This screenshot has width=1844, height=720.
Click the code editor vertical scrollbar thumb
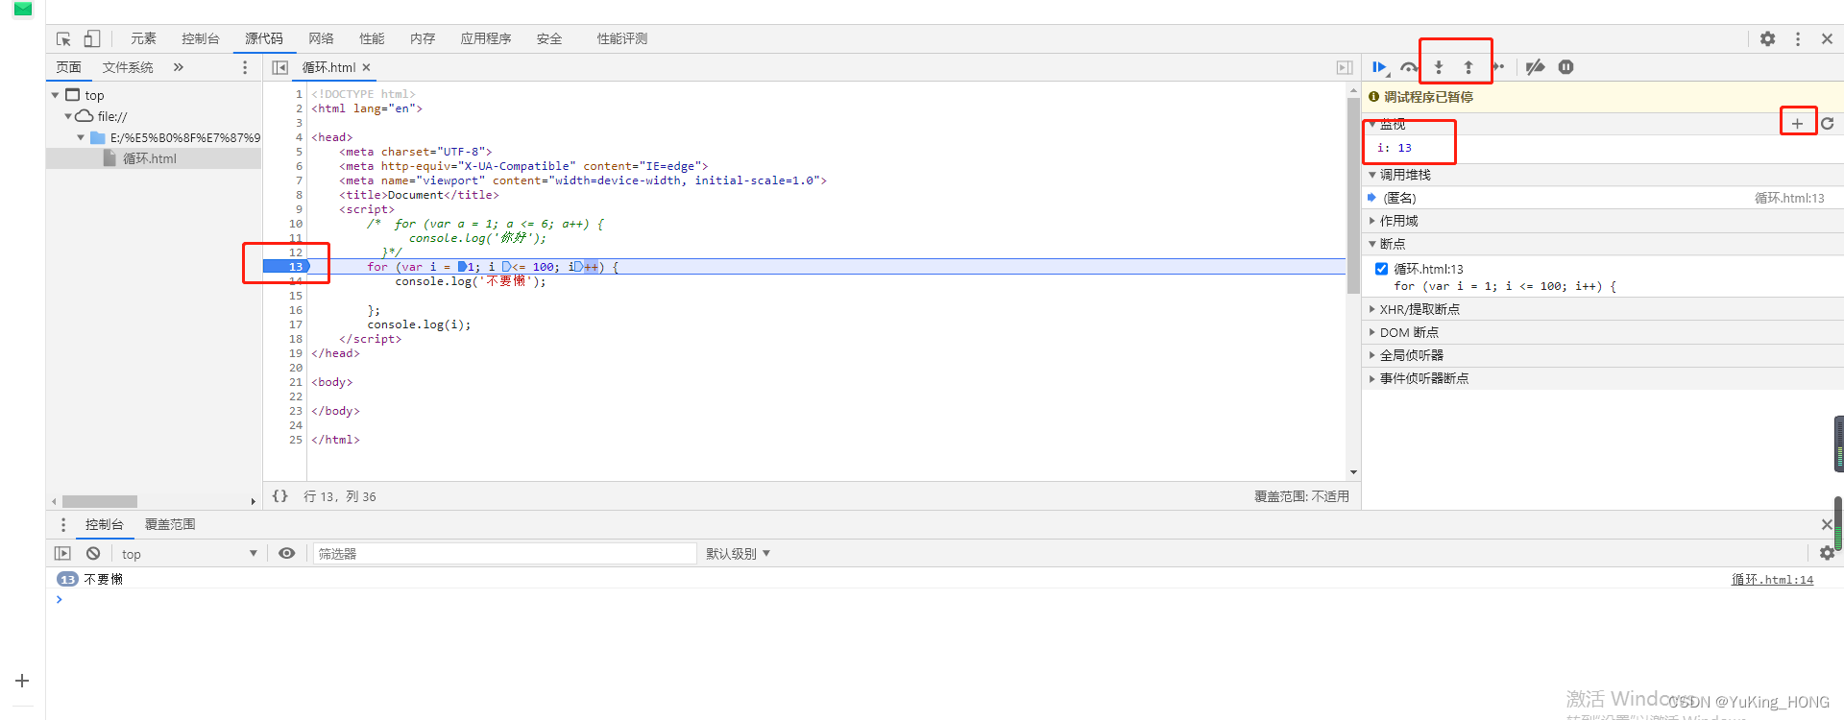pyautogui.click(x=1353, y=195)
